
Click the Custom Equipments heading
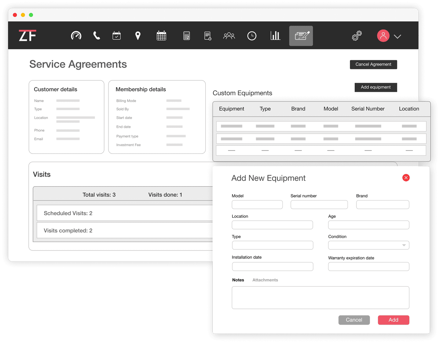tap(242, 93)
